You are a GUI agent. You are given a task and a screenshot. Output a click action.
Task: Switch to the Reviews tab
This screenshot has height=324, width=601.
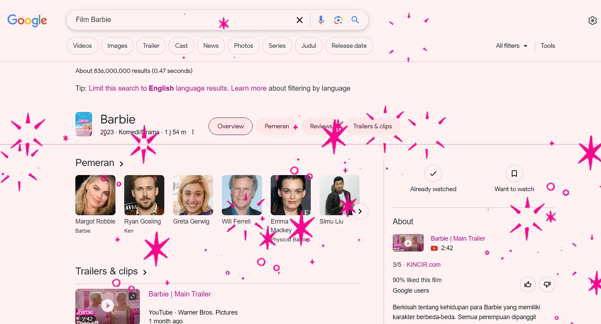click(321, 126)
